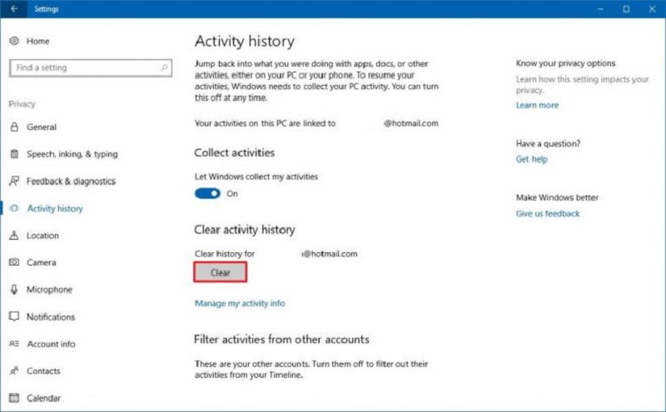Click the Learn more privacy link
Image resolution: width=666 pixels, height=412 pixels.
[x=537, y=106]
